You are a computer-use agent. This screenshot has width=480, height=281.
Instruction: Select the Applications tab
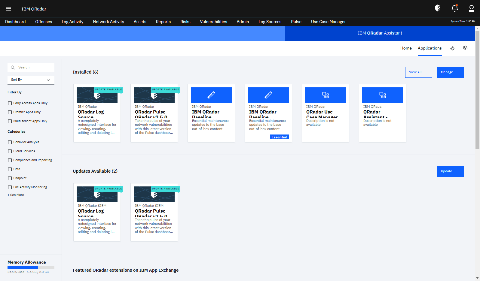click(x=430, y=48)
